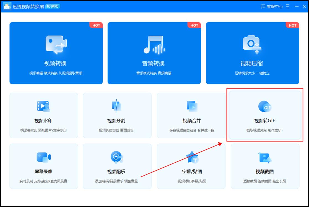309x207 pixels.
Task: Select the 屏幕录像 screen recording icon
Action: click(43, 157)
